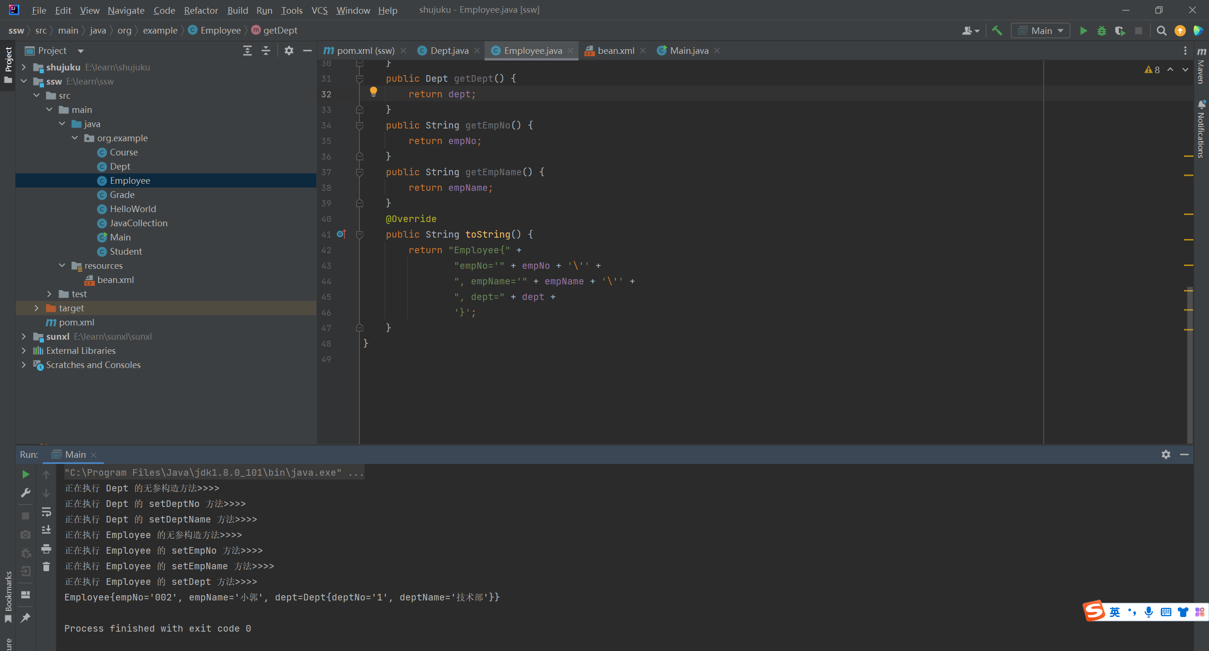1209x651 pixels.
Task: Click the Debug bug icon
Action: tap(1101, 31)
